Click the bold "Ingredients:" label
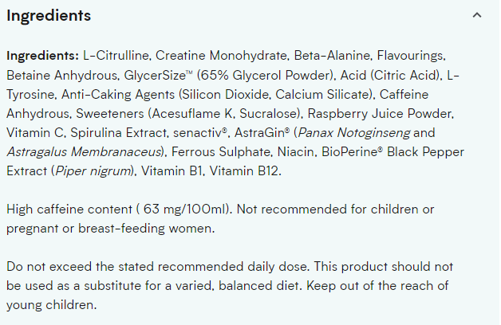The image size is (501, 325). coord(42,56)
